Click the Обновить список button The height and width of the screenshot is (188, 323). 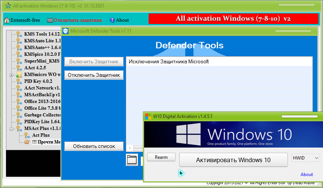[x=94, y=146]
